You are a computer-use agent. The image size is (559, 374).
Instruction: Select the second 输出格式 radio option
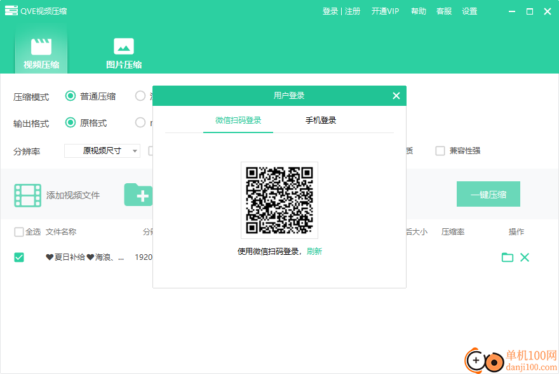[140, 123]
